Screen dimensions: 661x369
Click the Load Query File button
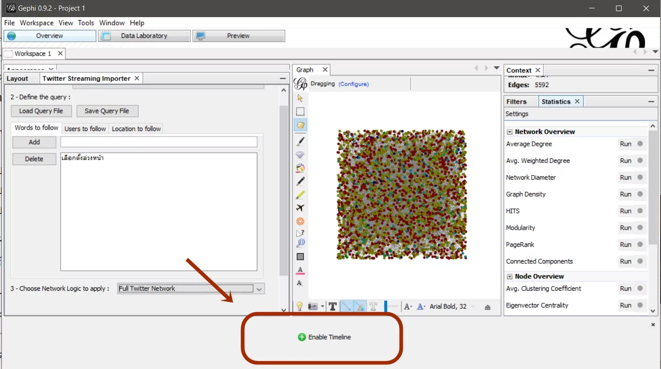tap(41, 111)
